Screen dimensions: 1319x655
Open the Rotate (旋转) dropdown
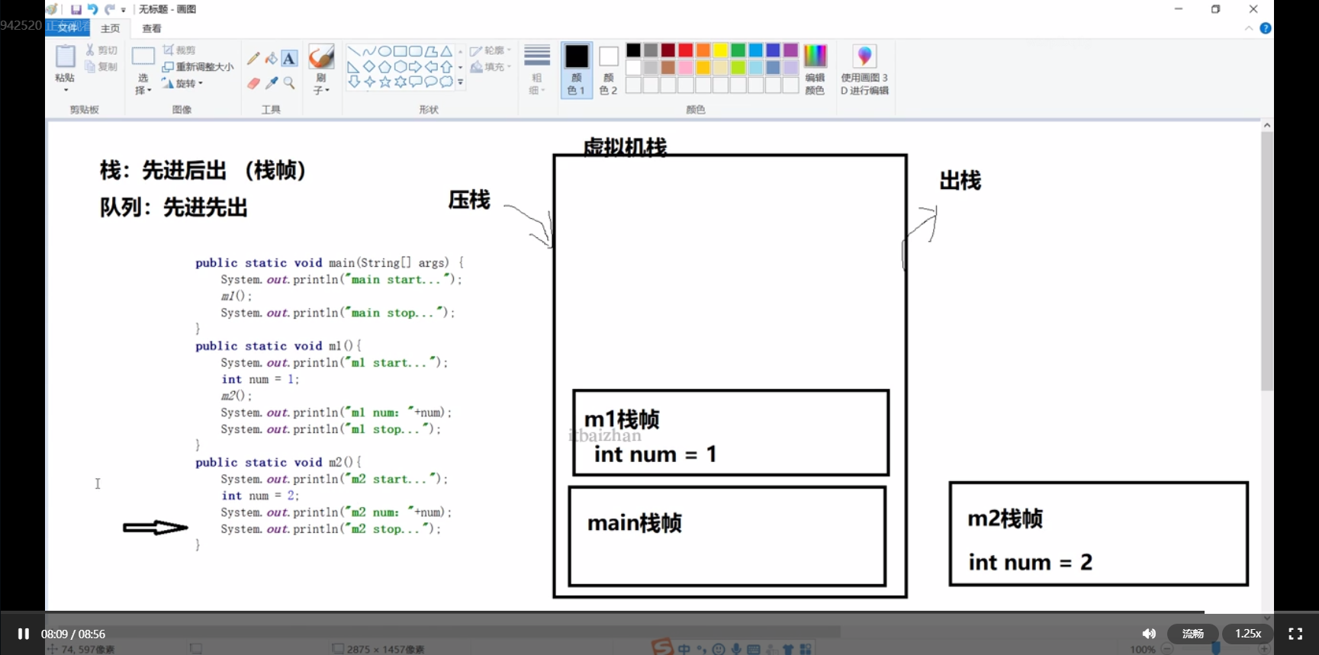(182, 83)
